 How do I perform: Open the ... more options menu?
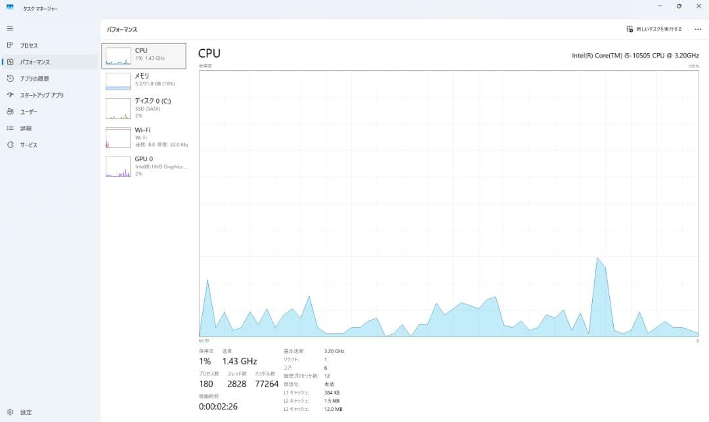coord(697,29)
